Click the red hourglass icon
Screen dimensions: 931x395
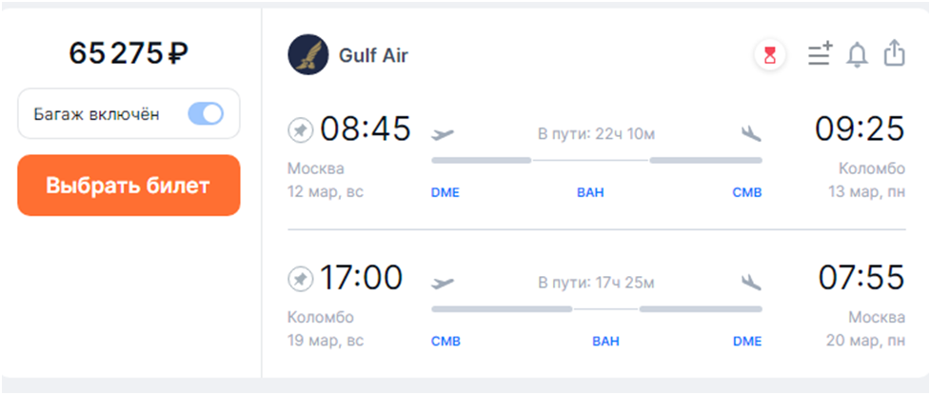pyautogui.click(x=769, y=55)
